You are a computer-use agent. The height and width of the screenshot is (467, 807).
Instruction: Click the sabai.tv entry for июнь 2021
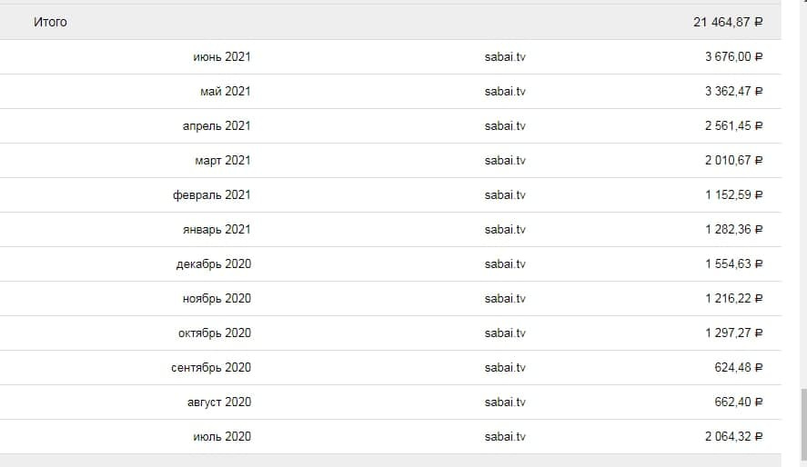[505, 56]
